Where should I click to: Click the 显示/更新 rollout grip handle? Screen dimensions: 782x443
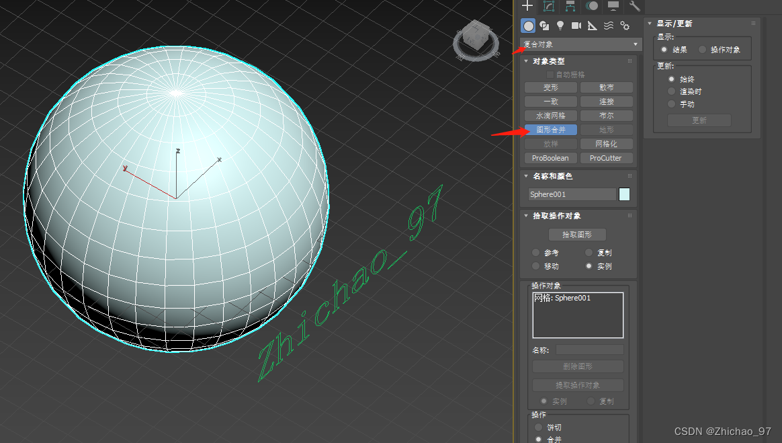754,24
